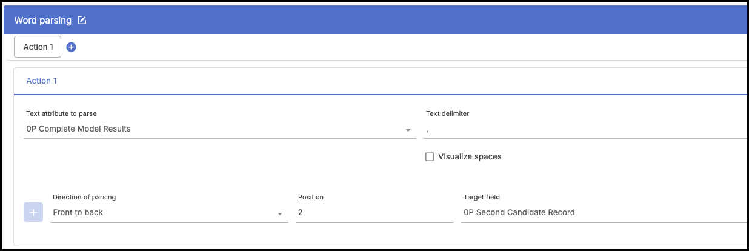Focus the Text delimiter input field
Viewport: 749px width, 251px height.
tap(582, 129)
